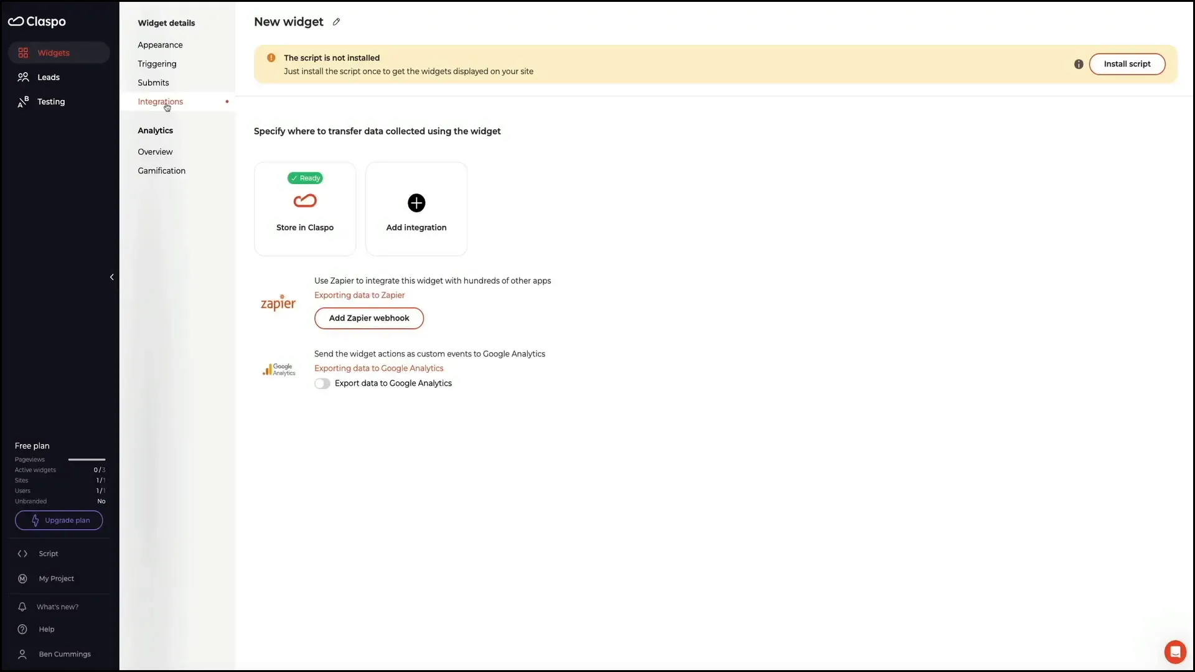The image size is (1195, 672).
Task: Click the New widget title
Action: [x=289, y=22]
